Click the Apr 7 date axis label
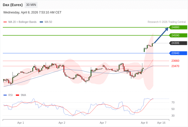Viewport: 188px width, 127px height. pyautogui.click(x=103, y=123)
